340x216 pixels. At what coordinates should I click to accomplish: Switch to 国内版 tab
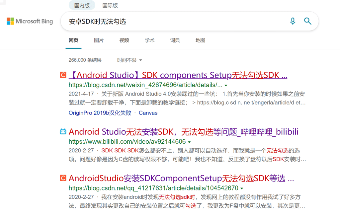(x=82, y=5)
